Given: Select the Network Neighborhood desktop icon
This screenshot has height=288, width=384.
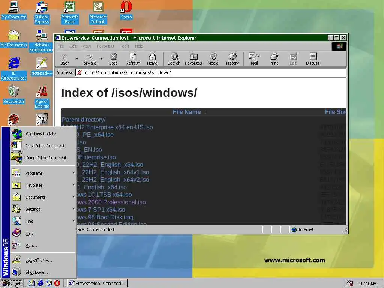Looking at the screenshot, I should (x=41, y=41).
